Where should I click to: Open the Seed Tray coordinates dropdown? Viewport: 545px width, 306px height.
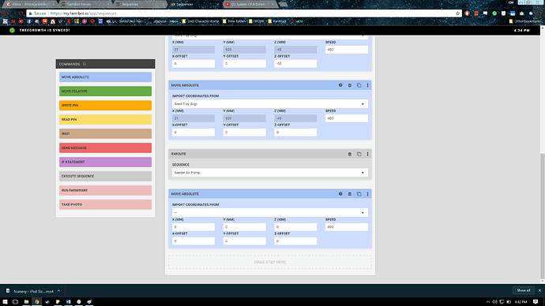click(x=270, y=104)
